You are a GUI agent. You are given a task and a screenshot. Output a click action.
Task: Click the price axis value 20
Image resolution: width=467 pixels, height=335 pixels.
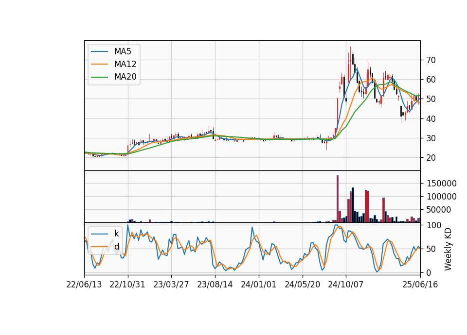(x=431, y=158)
